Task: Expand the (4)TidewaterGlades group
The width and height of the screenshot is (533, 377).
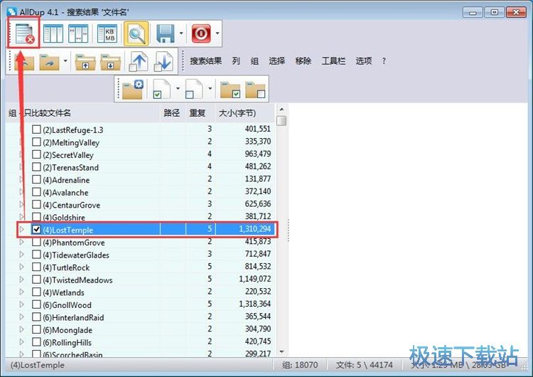Action: (x=22, y=255)
